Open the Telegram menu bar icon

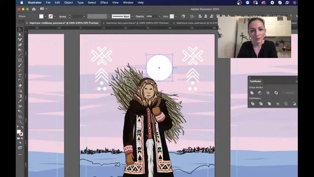272,2
